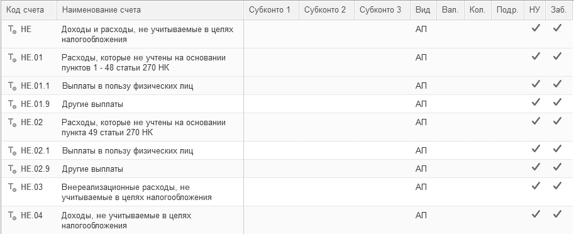
Task: Select the Подр. column header
Action: coord(507,10)
